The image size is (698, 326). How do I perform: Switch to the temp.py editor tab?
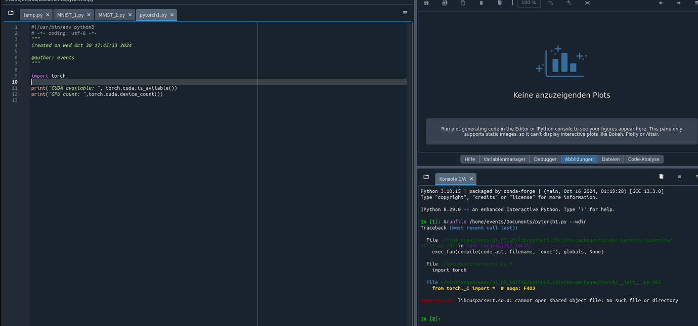(x=33, y=15)
